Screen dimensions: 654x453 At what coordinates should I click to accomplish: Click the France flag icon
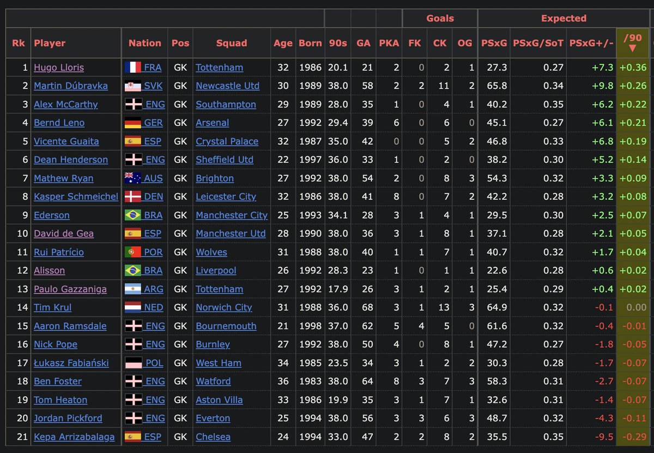[x=133, y=68]
